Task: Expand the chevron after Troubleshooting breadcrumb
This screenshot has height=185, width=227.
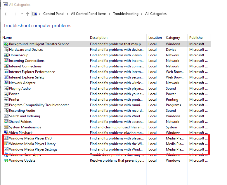Action: tap(141, 14)
